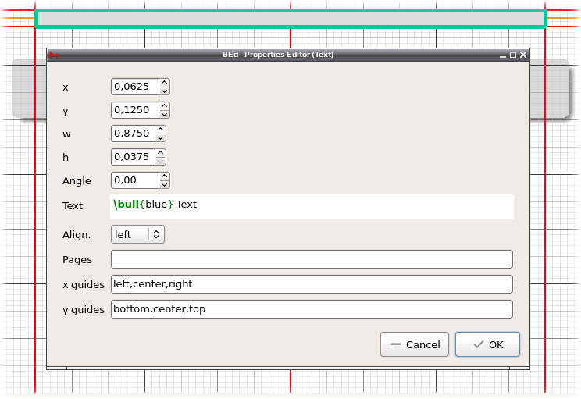581x399 pixels.
Task: Click the Angle field showing 0,00
Action: click(135, 180)
